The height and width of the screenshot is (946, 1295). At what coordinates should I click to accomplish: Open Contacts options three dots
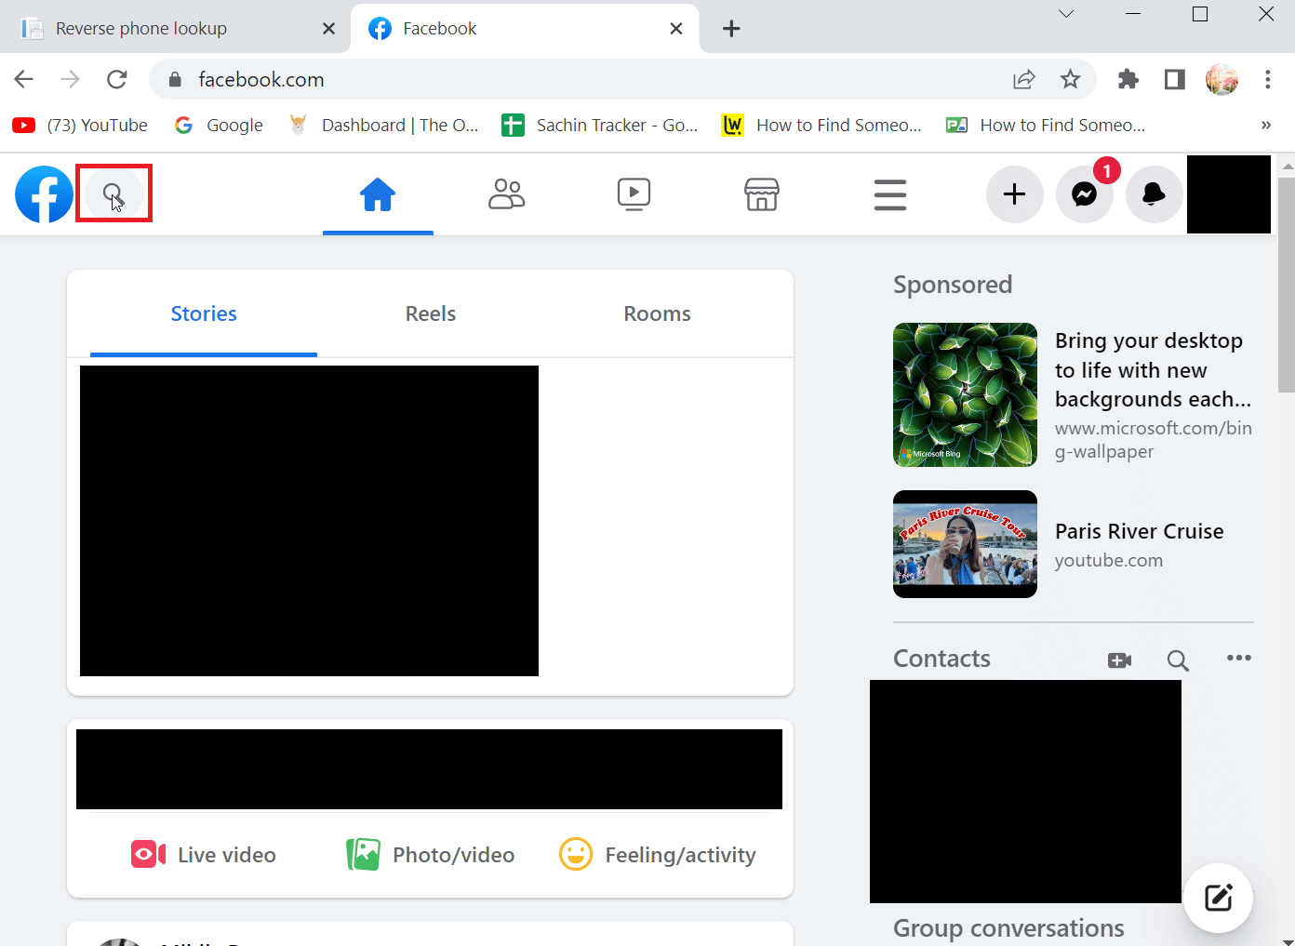click(x=1239, y=658)
